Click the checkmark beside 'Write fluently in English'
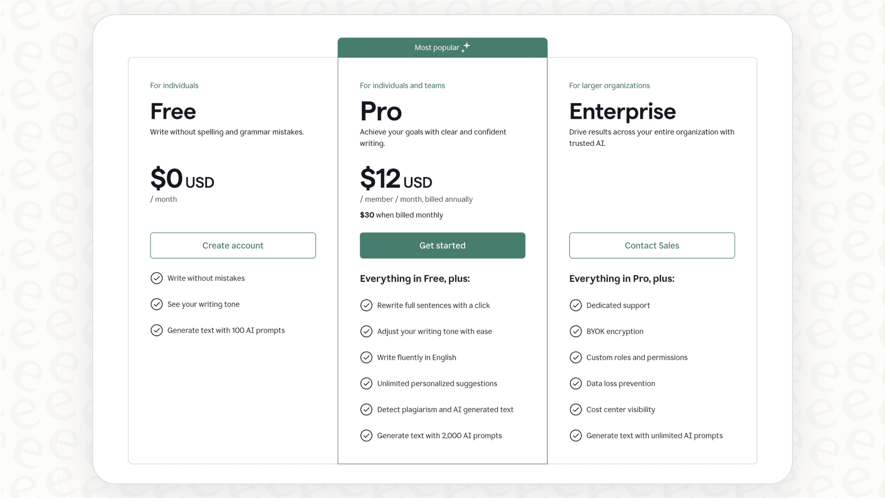 (x=366, y=357)
